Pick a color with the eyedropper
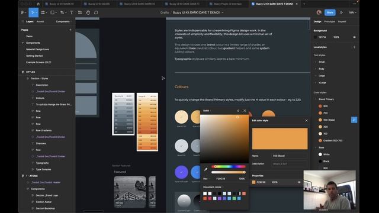This screenshot has width=379, height=213. [x=205, y=169]
